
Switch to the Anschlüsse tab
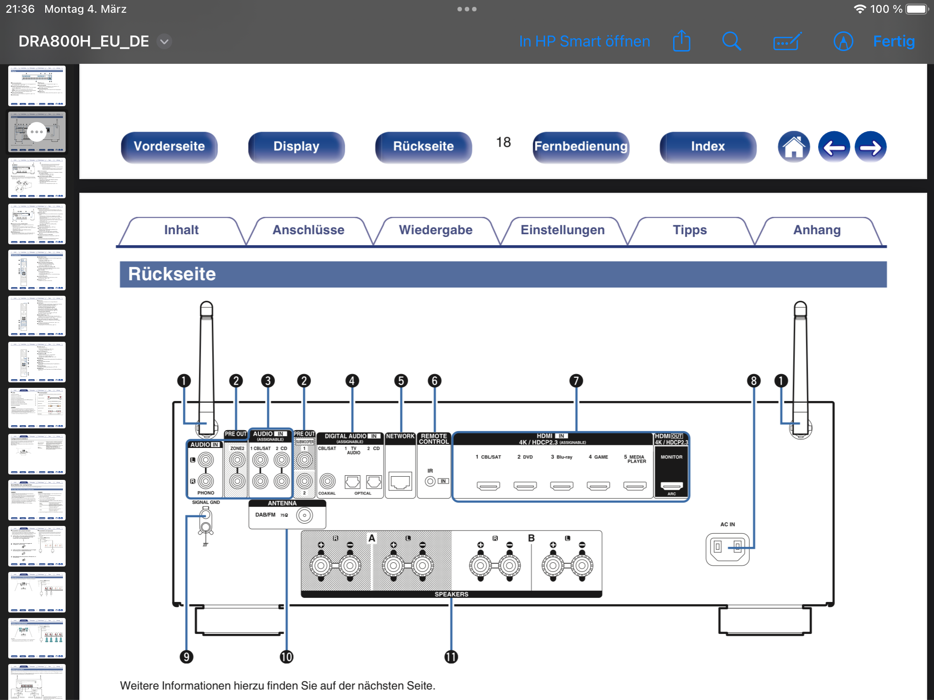pyautogui.click(x=309, y=230)
